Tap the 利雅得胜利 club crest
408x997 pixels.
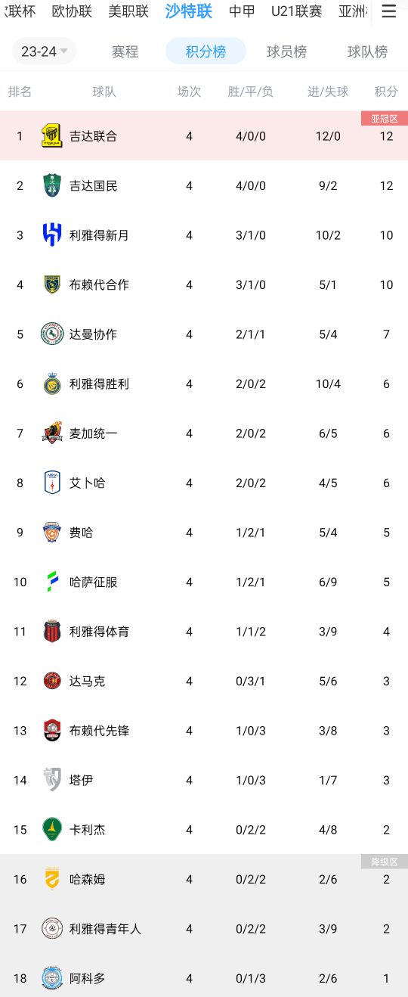click(51, 384)
